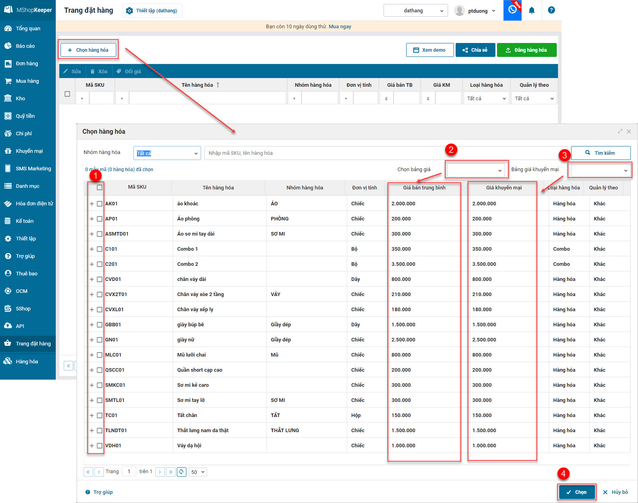The height and width of the screenshot is (503, 638).
Task: Expand row AK01 with plus icon
Action: [92, 204]
